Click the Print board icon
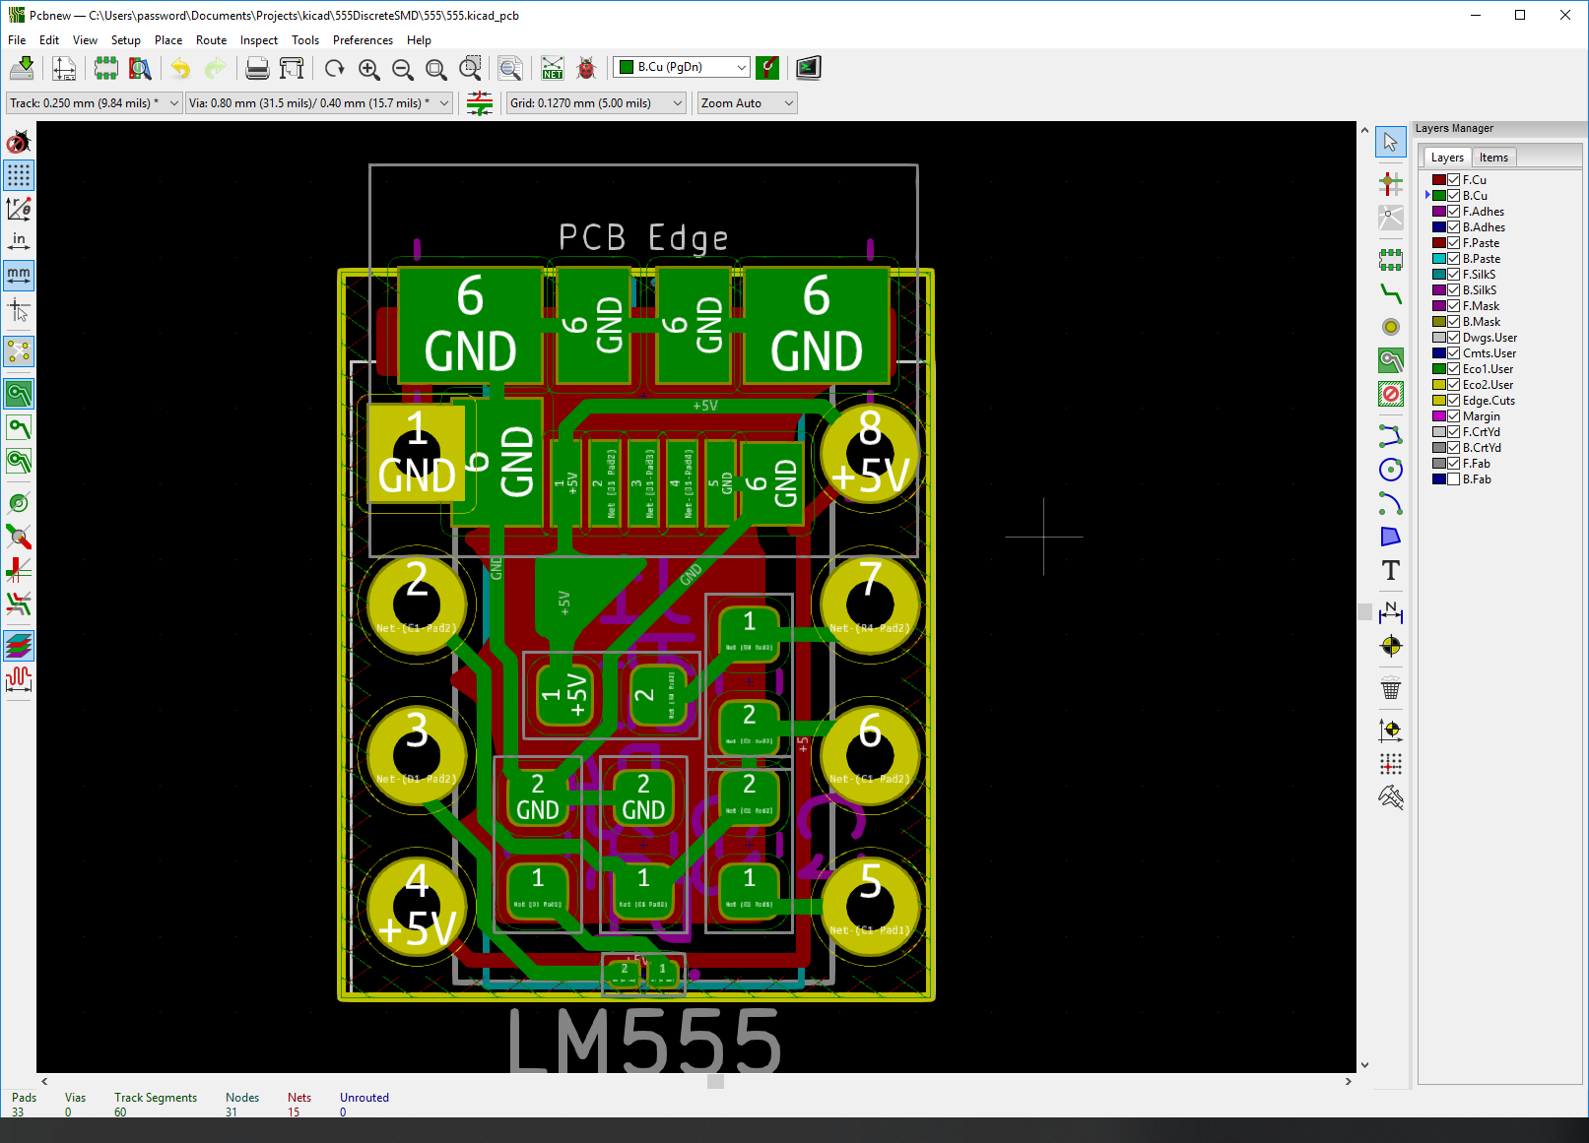The width and height of the screenshot is (1589, 1143). pyautogui.click(x=257, y=68)
